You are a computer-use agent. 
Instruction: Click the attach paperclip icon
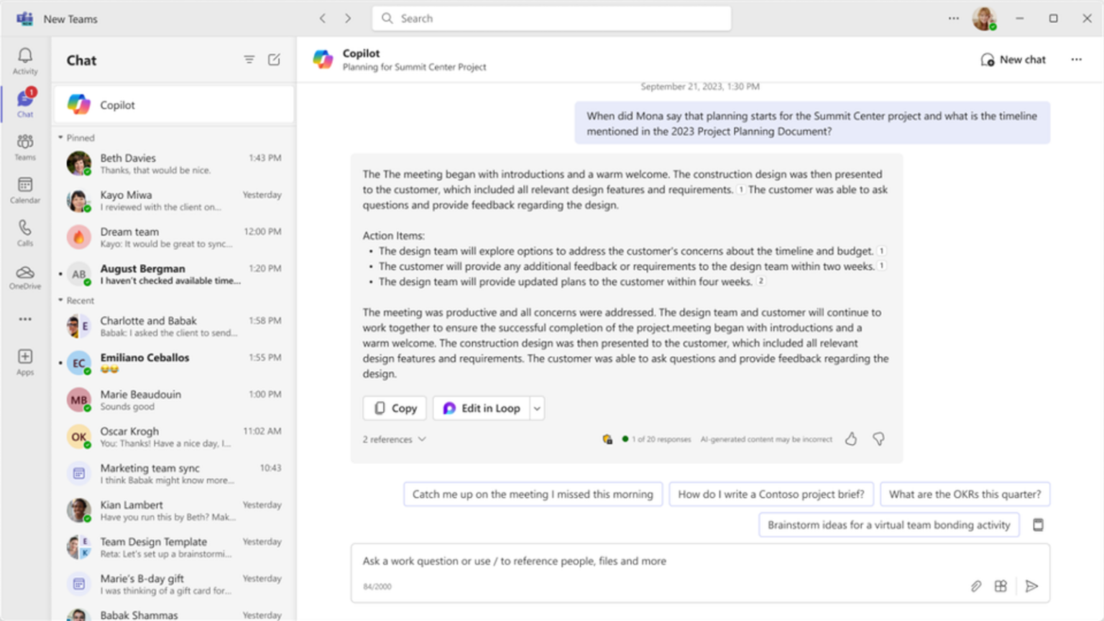click(x=975, y=586)
